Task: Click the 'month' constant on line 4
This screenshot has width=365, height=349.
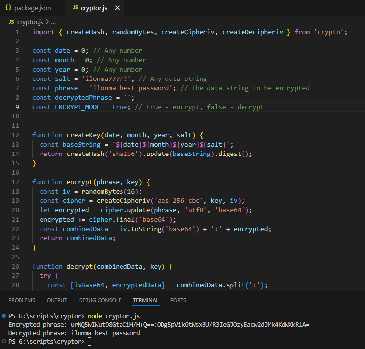Action: tap(64, 60)
